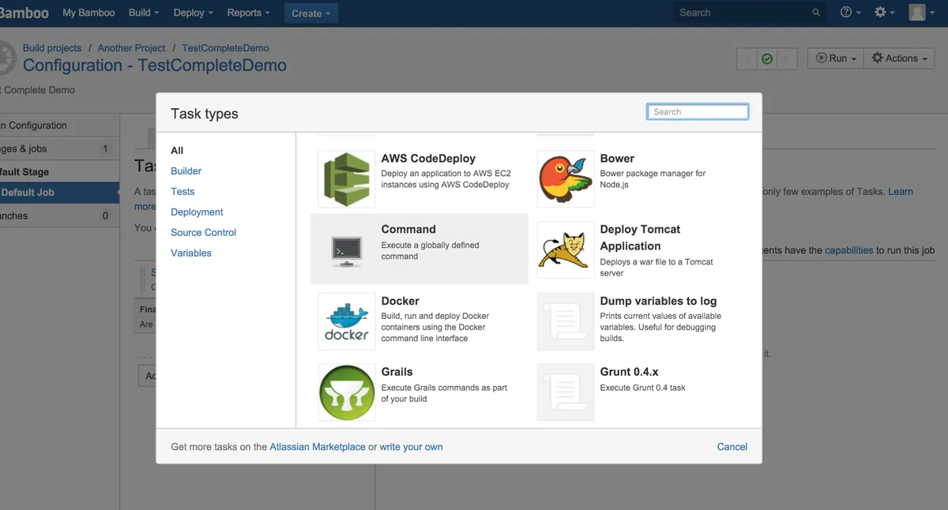Image resolution: width=948 pixels, height=510 pixels.
Task: Filter task types by Tests
Action: [182, 191]
